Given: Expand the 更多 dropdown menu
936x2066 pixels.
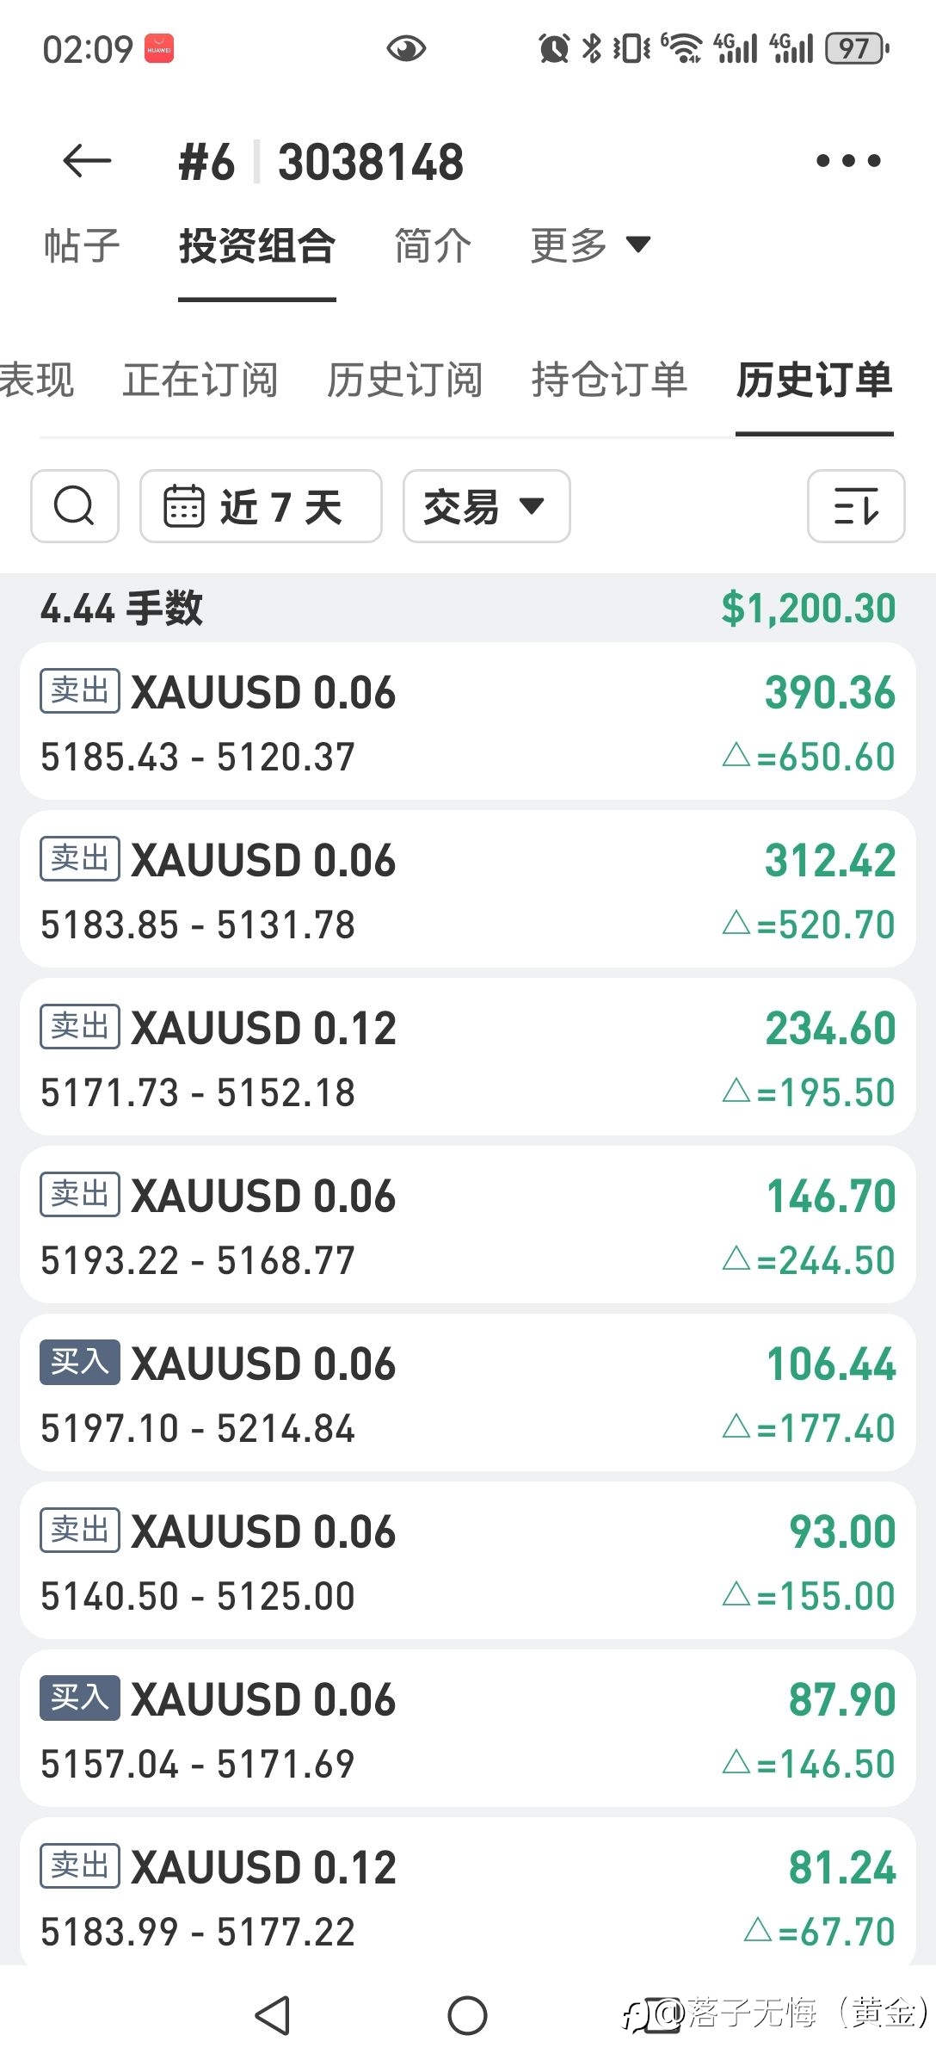Looking at the screenshot, I should click(x=589, y=245).
